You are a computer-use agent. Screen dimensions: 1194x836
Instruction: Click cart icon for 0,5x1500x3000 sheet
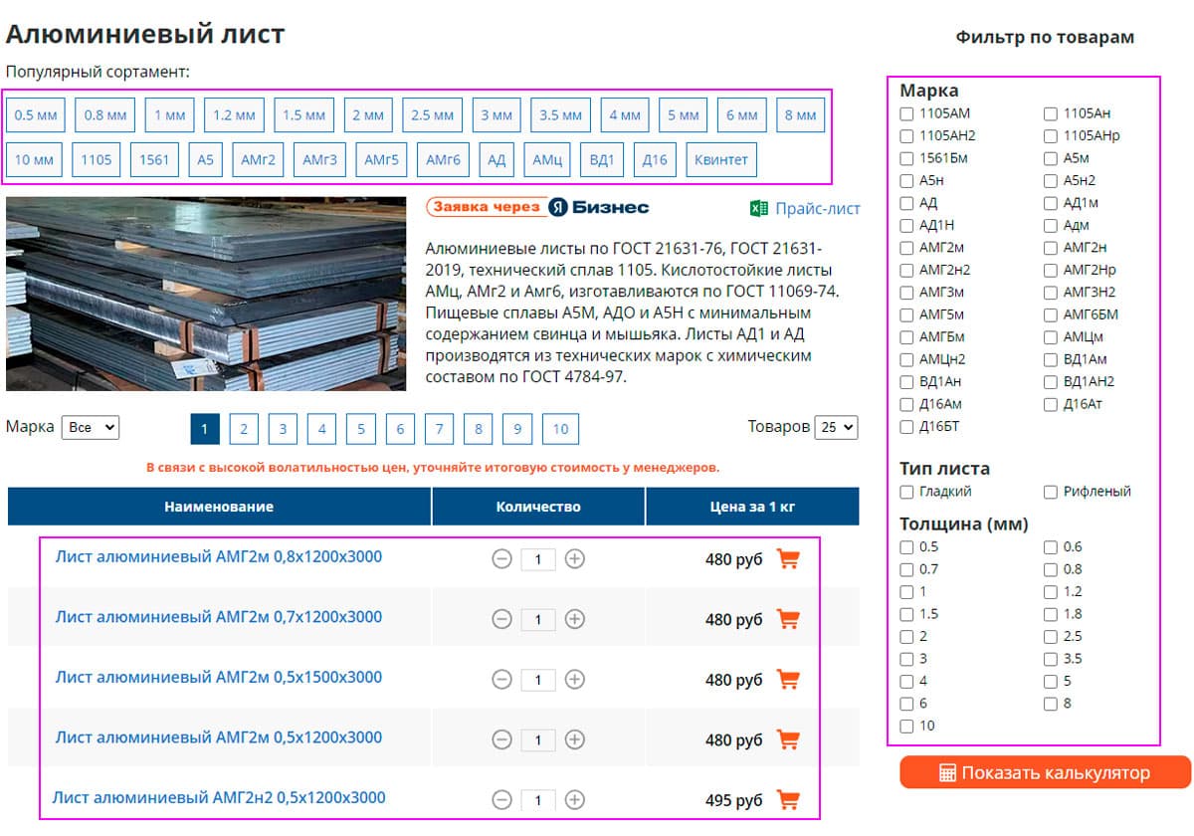[x=788, y=680]
